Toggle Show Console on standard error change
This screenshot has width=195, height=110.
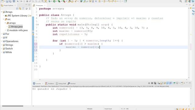[171, 83]
